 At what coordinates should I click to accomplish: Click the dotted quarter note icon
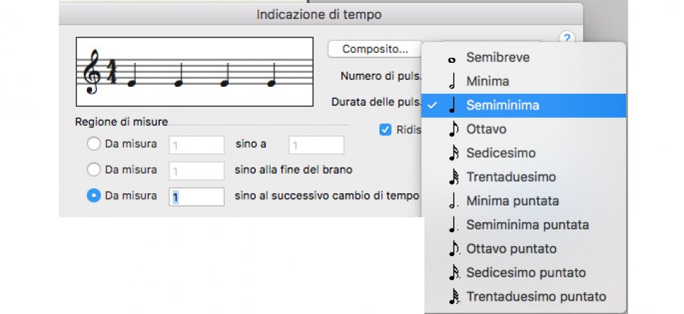453,225
